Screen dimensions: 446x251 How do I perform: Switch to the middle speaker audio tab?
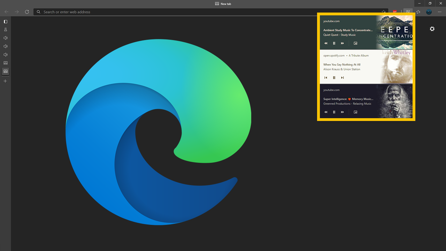coord(5,46)
